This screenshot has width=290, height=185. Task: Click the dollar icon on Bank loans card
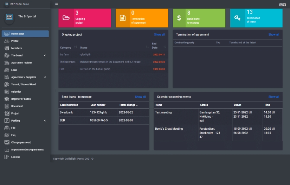pyautogui.click(x=179, y=18)
